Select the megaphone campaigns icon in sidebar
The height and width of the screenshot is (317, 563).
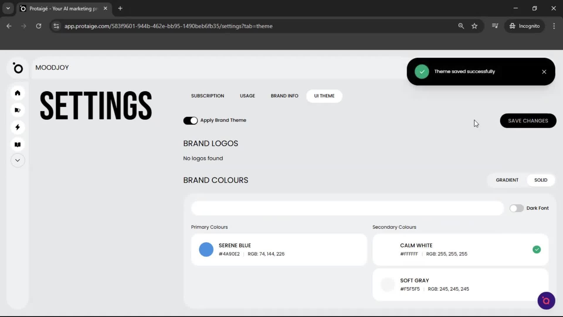click(18, 110)
